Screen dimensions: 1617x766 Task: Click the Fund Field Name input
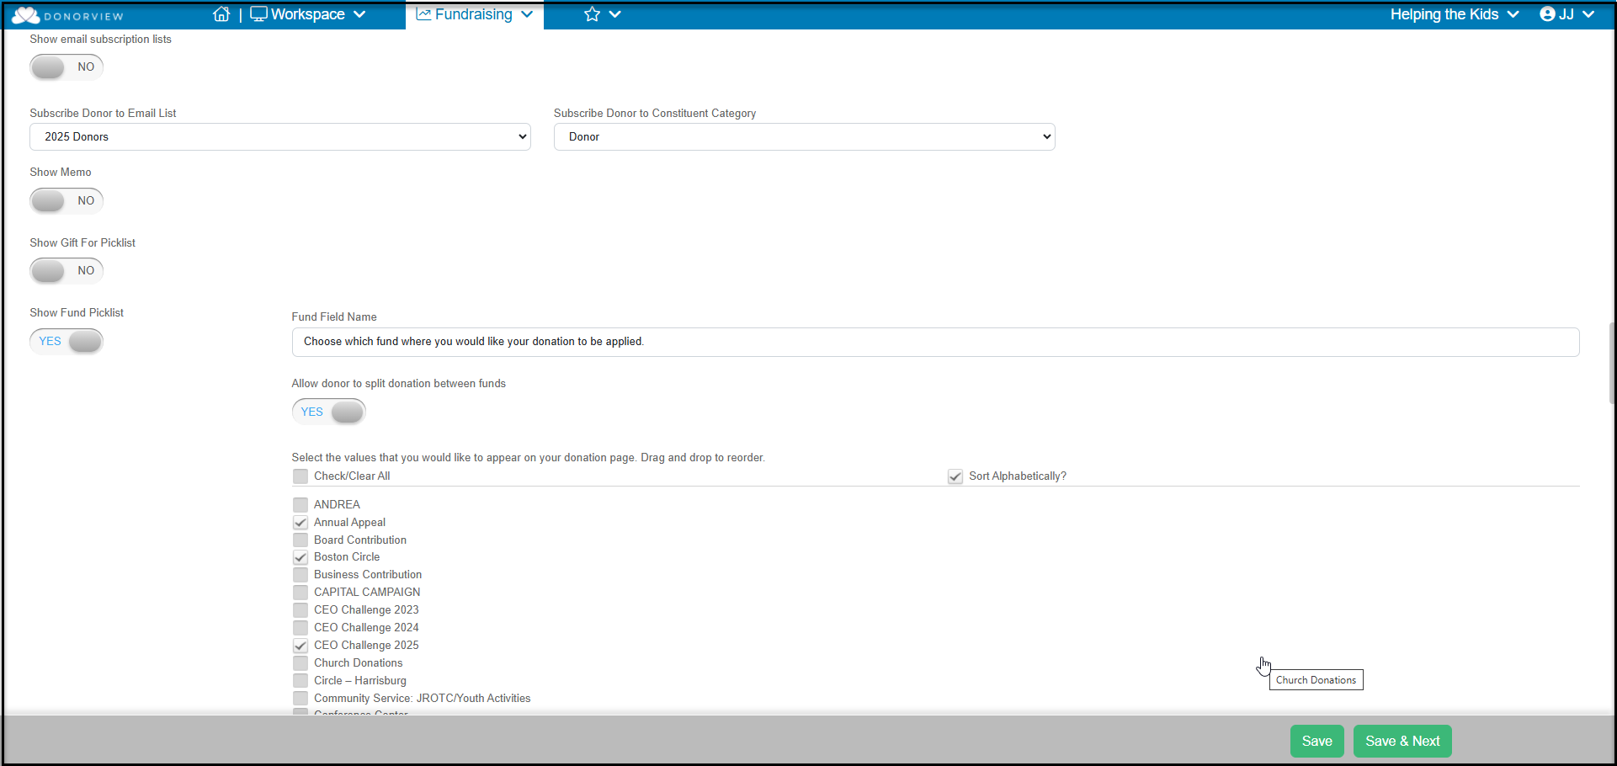(935, 342)
